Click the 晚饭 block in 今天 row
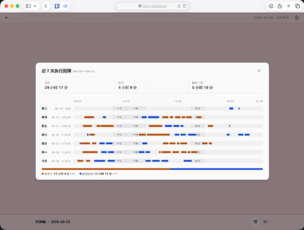Image resolution: width=304 pixels, height=230 pixels. point(198,161)
